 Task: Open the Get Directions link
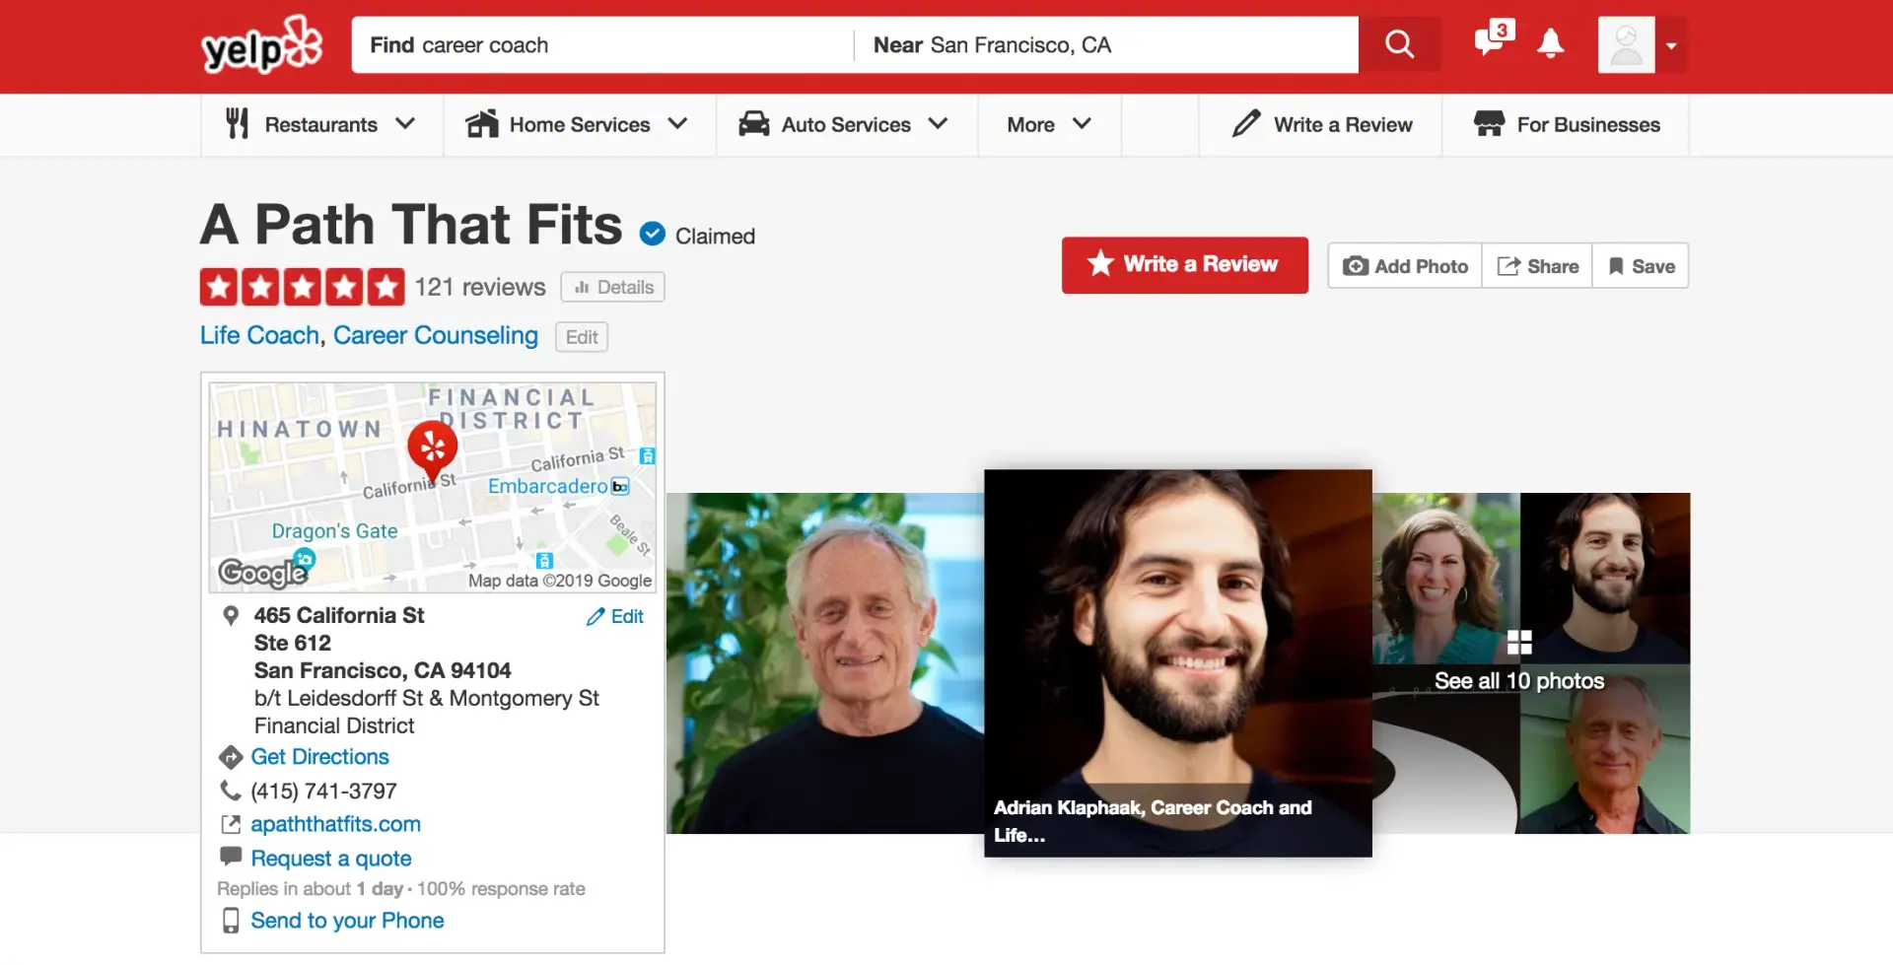pyautogui.click(x=319, y=757)
